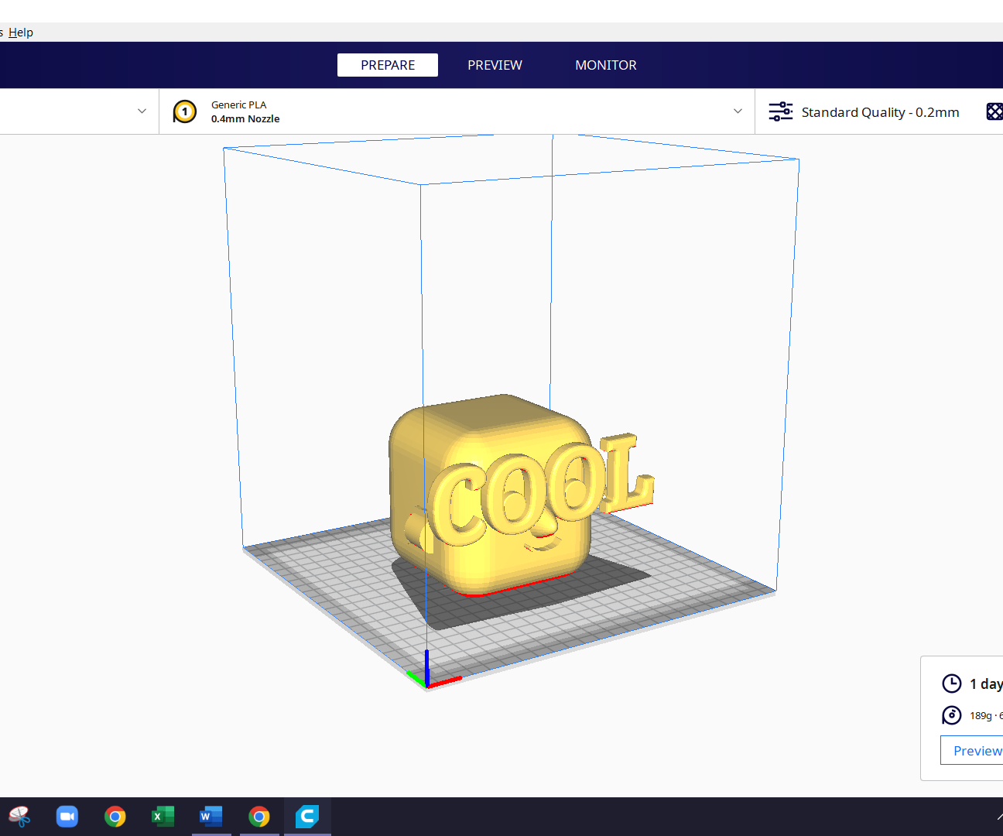Open the Help menu
The image size is (1003, 836).
pyautogui.click(x=21, y=33)
